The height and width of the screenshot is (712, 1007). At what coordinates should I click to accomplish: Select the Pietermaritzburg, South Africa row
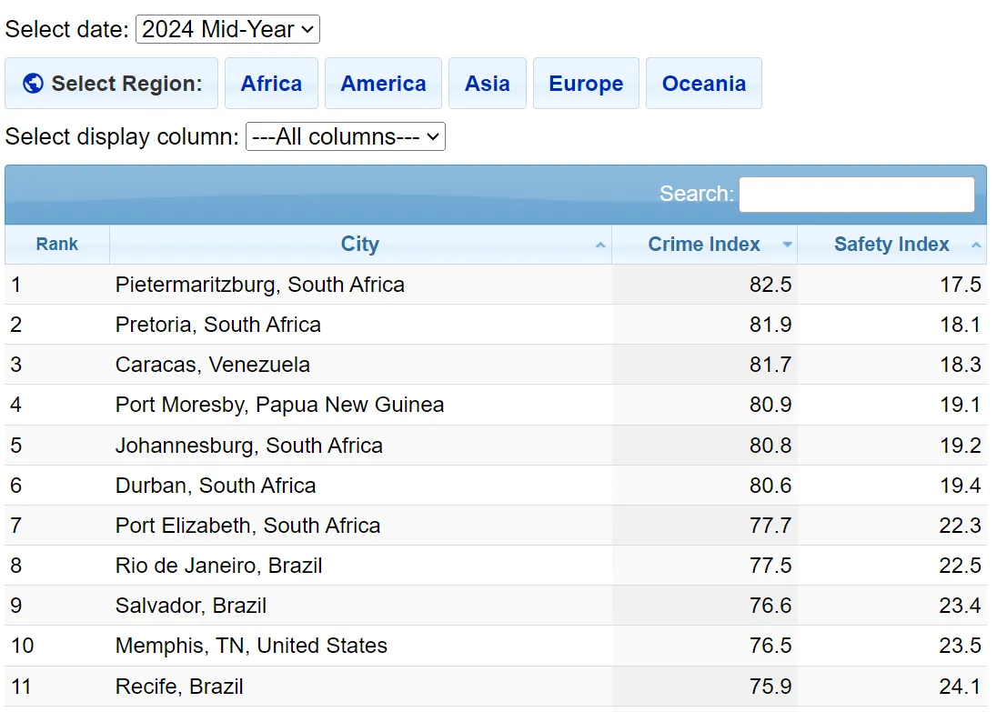point(259,285)
